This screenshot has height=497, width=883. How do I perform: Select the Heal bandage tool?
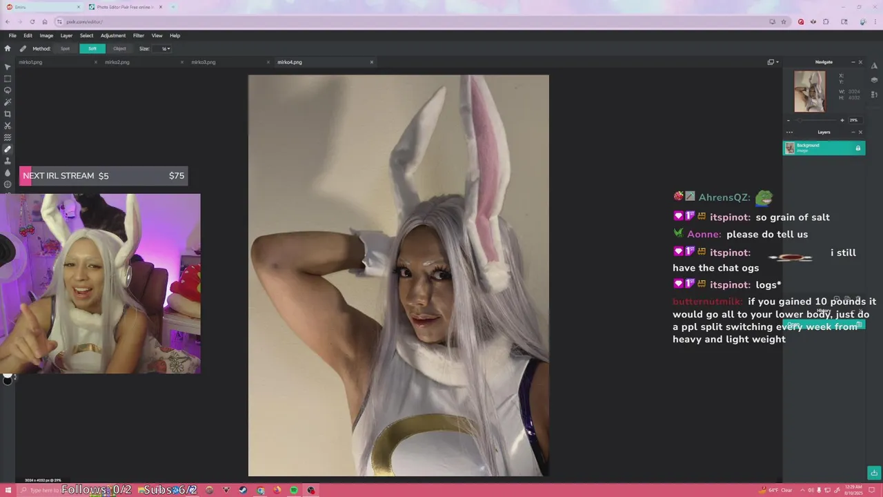point(8,149)
